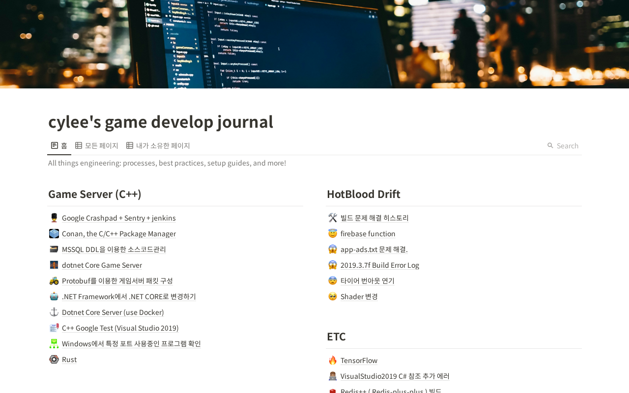
Task: Switch to the 홈 tab
Action: [59, 145]
